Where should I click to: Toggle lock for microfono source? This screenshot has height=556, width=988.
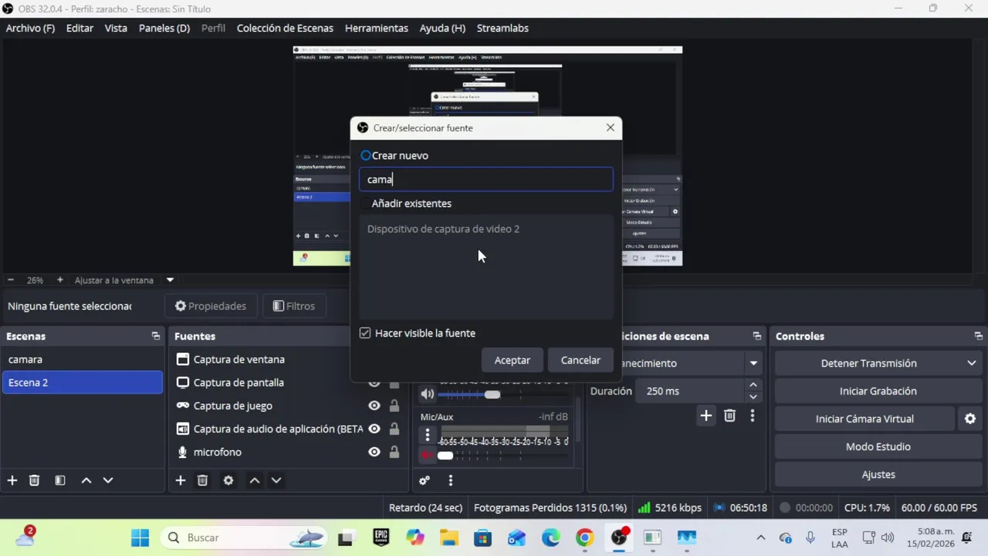tap(394, 452)
